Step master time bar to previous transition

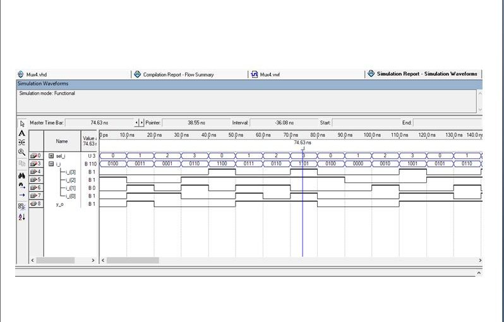[138, 122]
